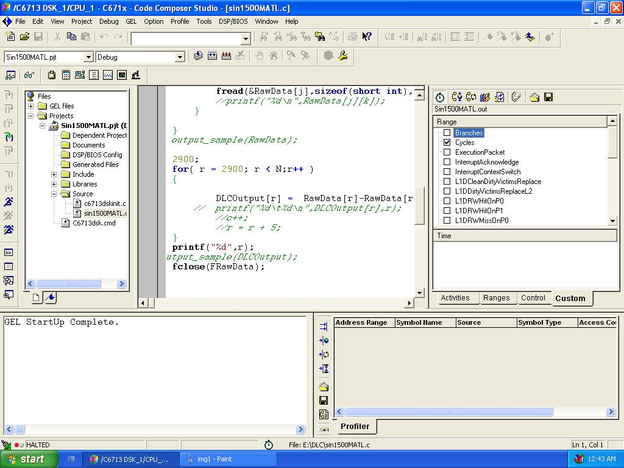Click the Find in Files icon

tap(320, 37)
